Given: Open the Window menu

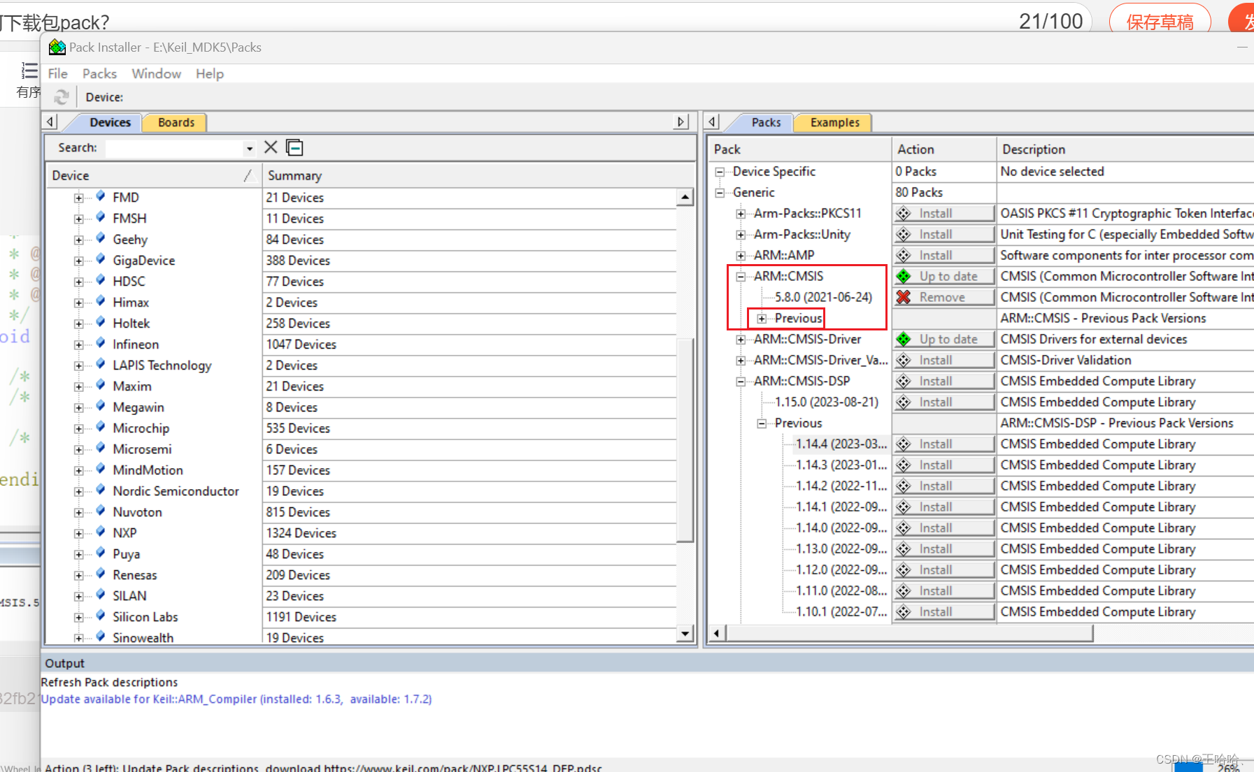Looking at the screenshot, I should 157,73.
